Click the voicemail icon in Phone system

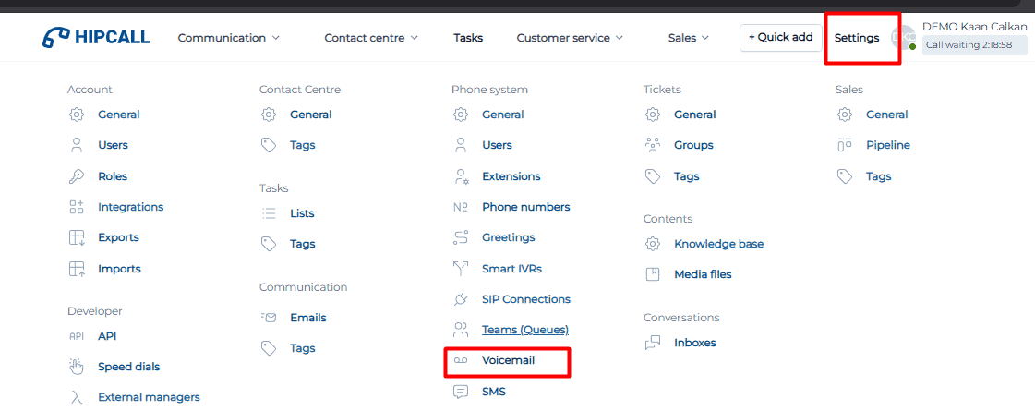461,360
